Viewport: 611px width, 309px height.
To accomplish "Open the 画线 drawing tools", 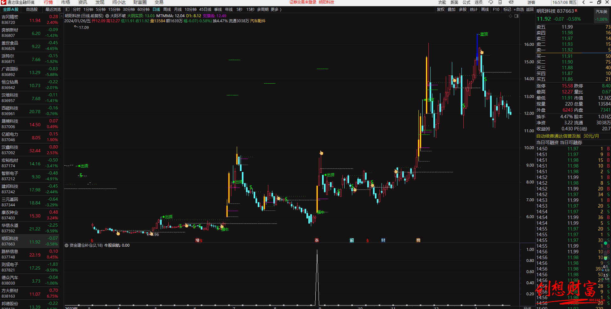I will [485, 10].
